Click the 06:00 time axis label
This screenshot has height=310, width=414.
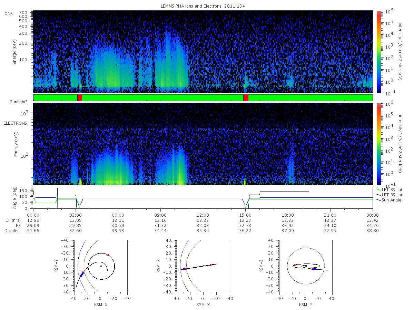pos(118,215)
